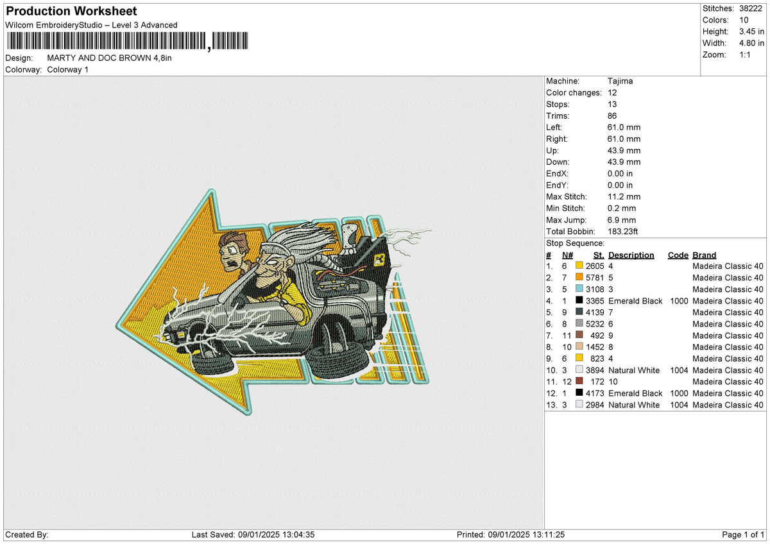Click the gray swatch beside 5232 stitches
770x544 pixels.
pos(579,324)
